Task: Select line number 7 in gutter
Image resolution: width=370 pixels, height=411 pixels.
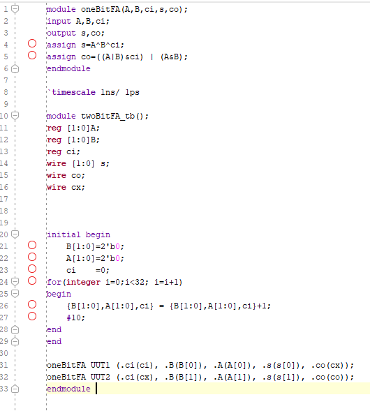Action: 6,80
